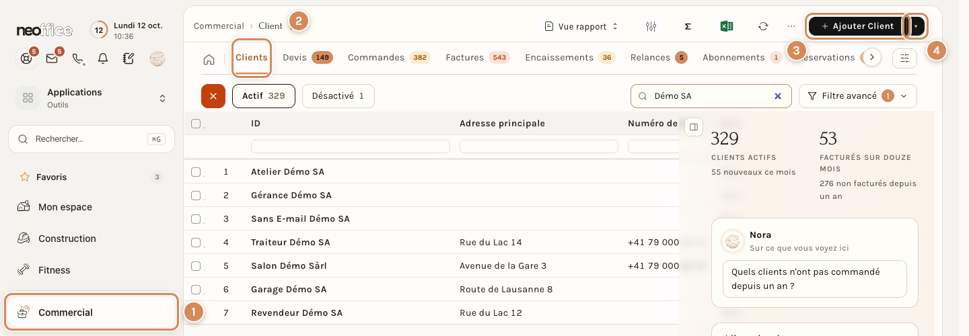
Task: Switch to the Encaissements tab
Action: click(570, 58)
